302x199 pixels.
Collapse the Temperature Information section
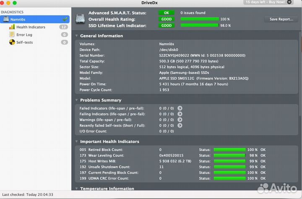pyautogui.click(x=76, y=189)
